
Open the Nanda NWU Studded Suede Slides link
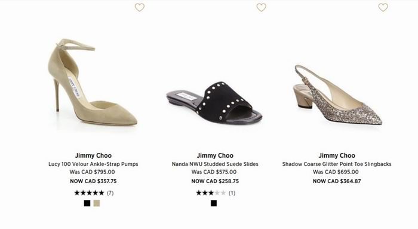click(215, 164)
